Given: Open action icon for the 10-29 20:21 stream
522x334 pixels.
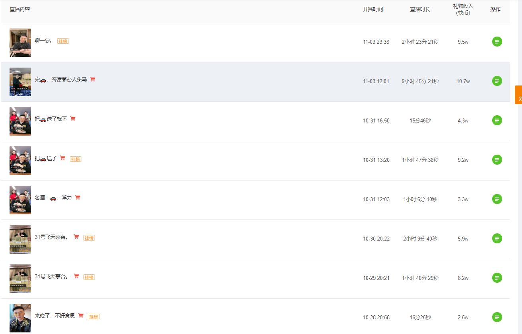Looking at the screenshot, I should pyautogui.click(x=497, y=278).
